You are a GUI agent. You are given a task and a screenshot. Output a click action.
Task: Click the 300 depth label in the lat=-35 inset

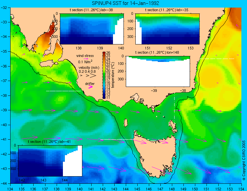point(131,37)
